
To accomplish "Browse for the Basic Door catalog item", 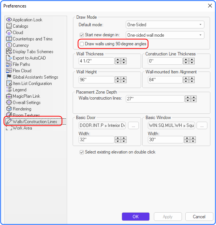I will pyautogui.click(x=133, y=125).
